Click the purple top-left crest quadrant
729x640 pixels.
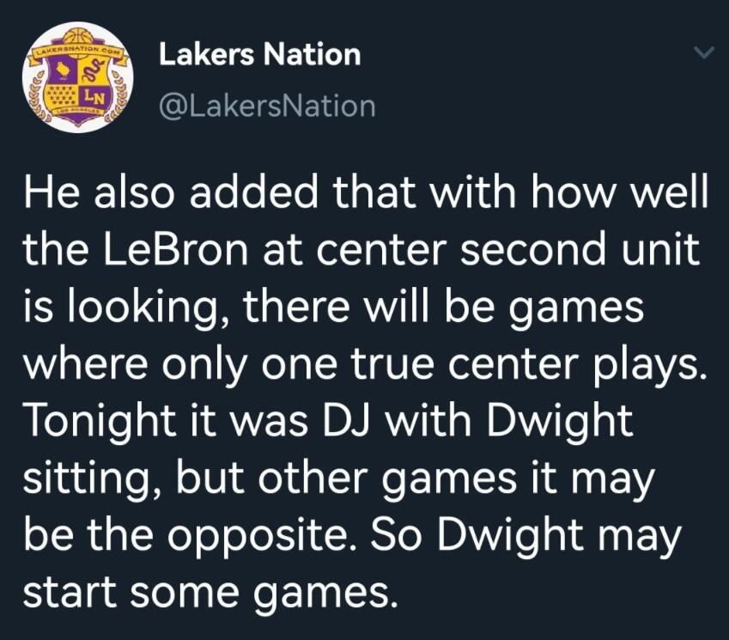[64, 71]
